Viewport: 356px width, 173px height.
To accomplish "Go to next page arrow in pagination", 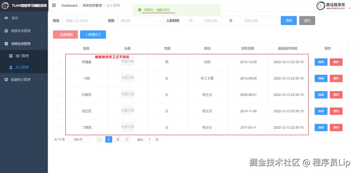I will (127, 139).
